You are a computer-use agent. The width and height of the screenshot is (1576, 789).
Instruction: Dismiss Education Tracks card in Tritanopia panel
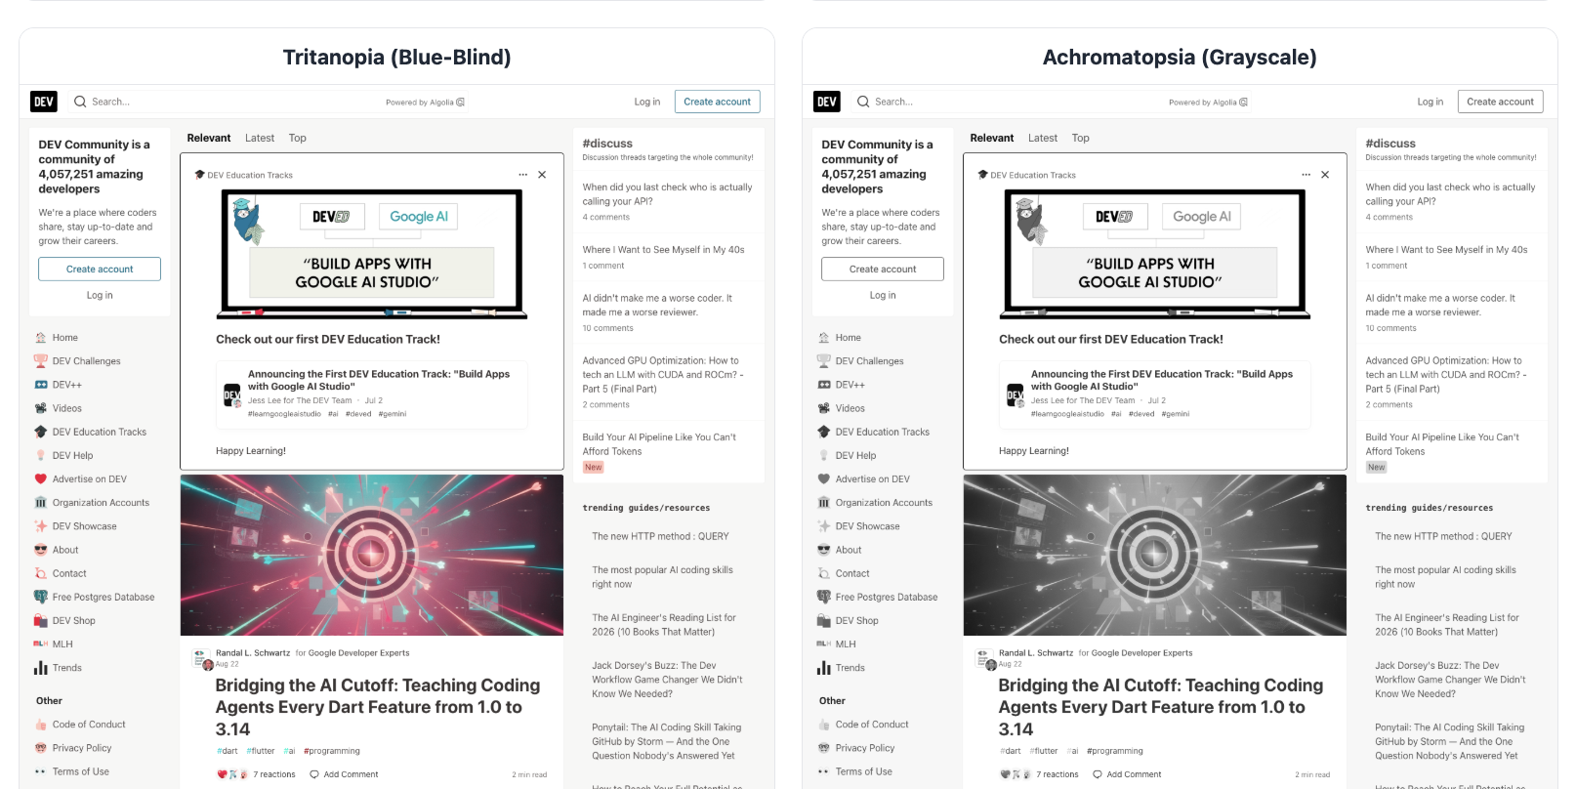tap(542, 175)
